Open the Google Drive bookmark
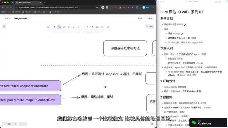This screenshot has width=228, height=128. pos(55,12)
